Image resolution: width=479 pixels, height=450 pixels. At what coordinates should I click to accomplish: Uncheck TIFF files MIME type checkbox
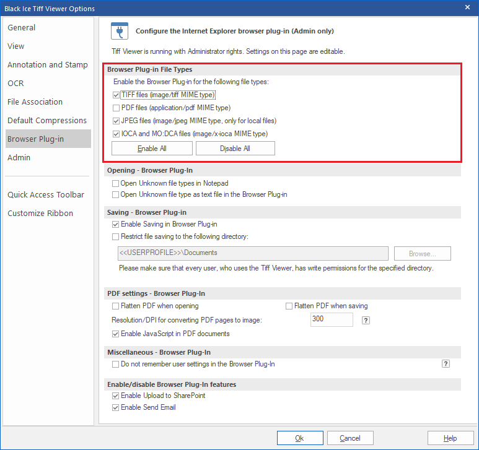pyautogui.click(x=116, y=95)
